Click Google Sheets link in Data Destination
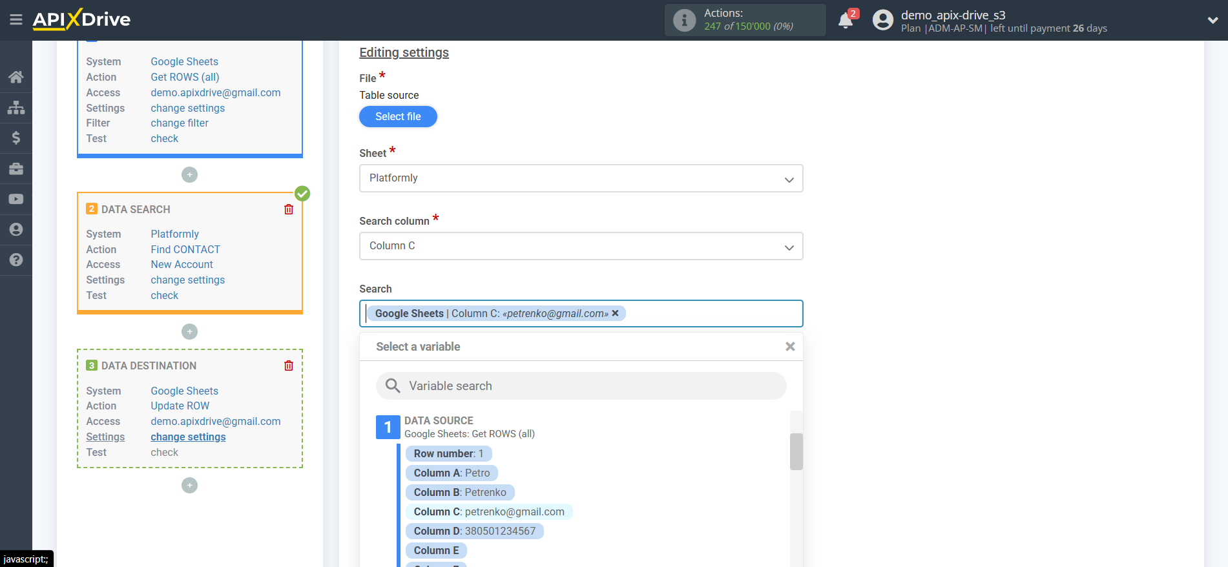 184,391
